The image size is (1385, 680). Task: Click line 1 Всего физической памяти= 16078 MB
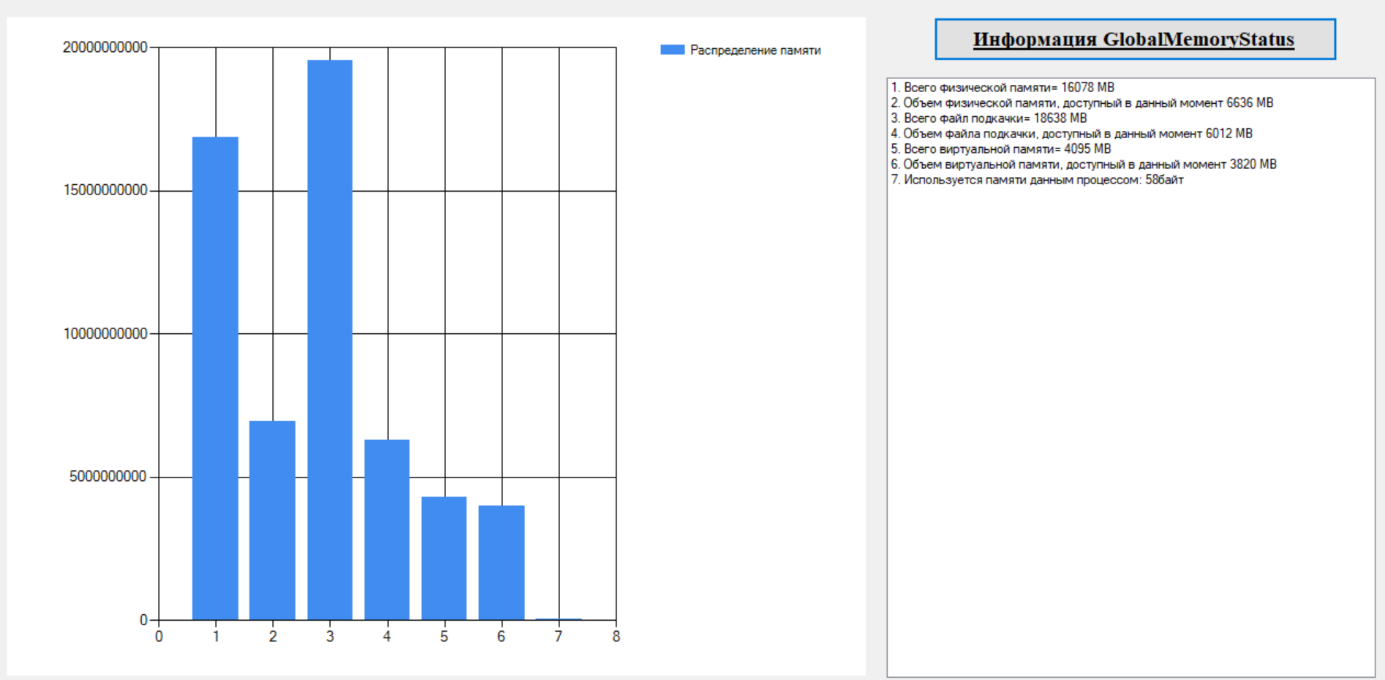(1003, 88)
